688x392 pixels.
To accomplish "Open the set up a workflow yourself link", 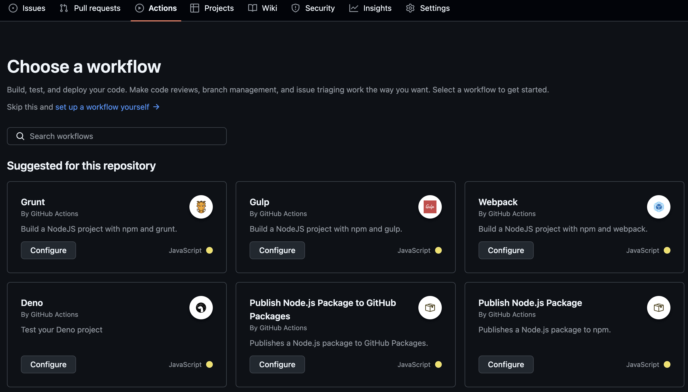I will [x=102, y=107].
